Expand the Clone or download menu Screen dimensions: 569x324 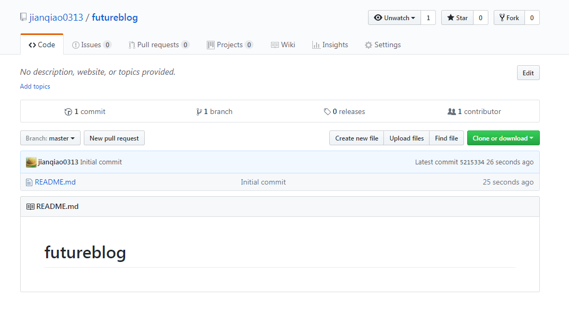503,138
